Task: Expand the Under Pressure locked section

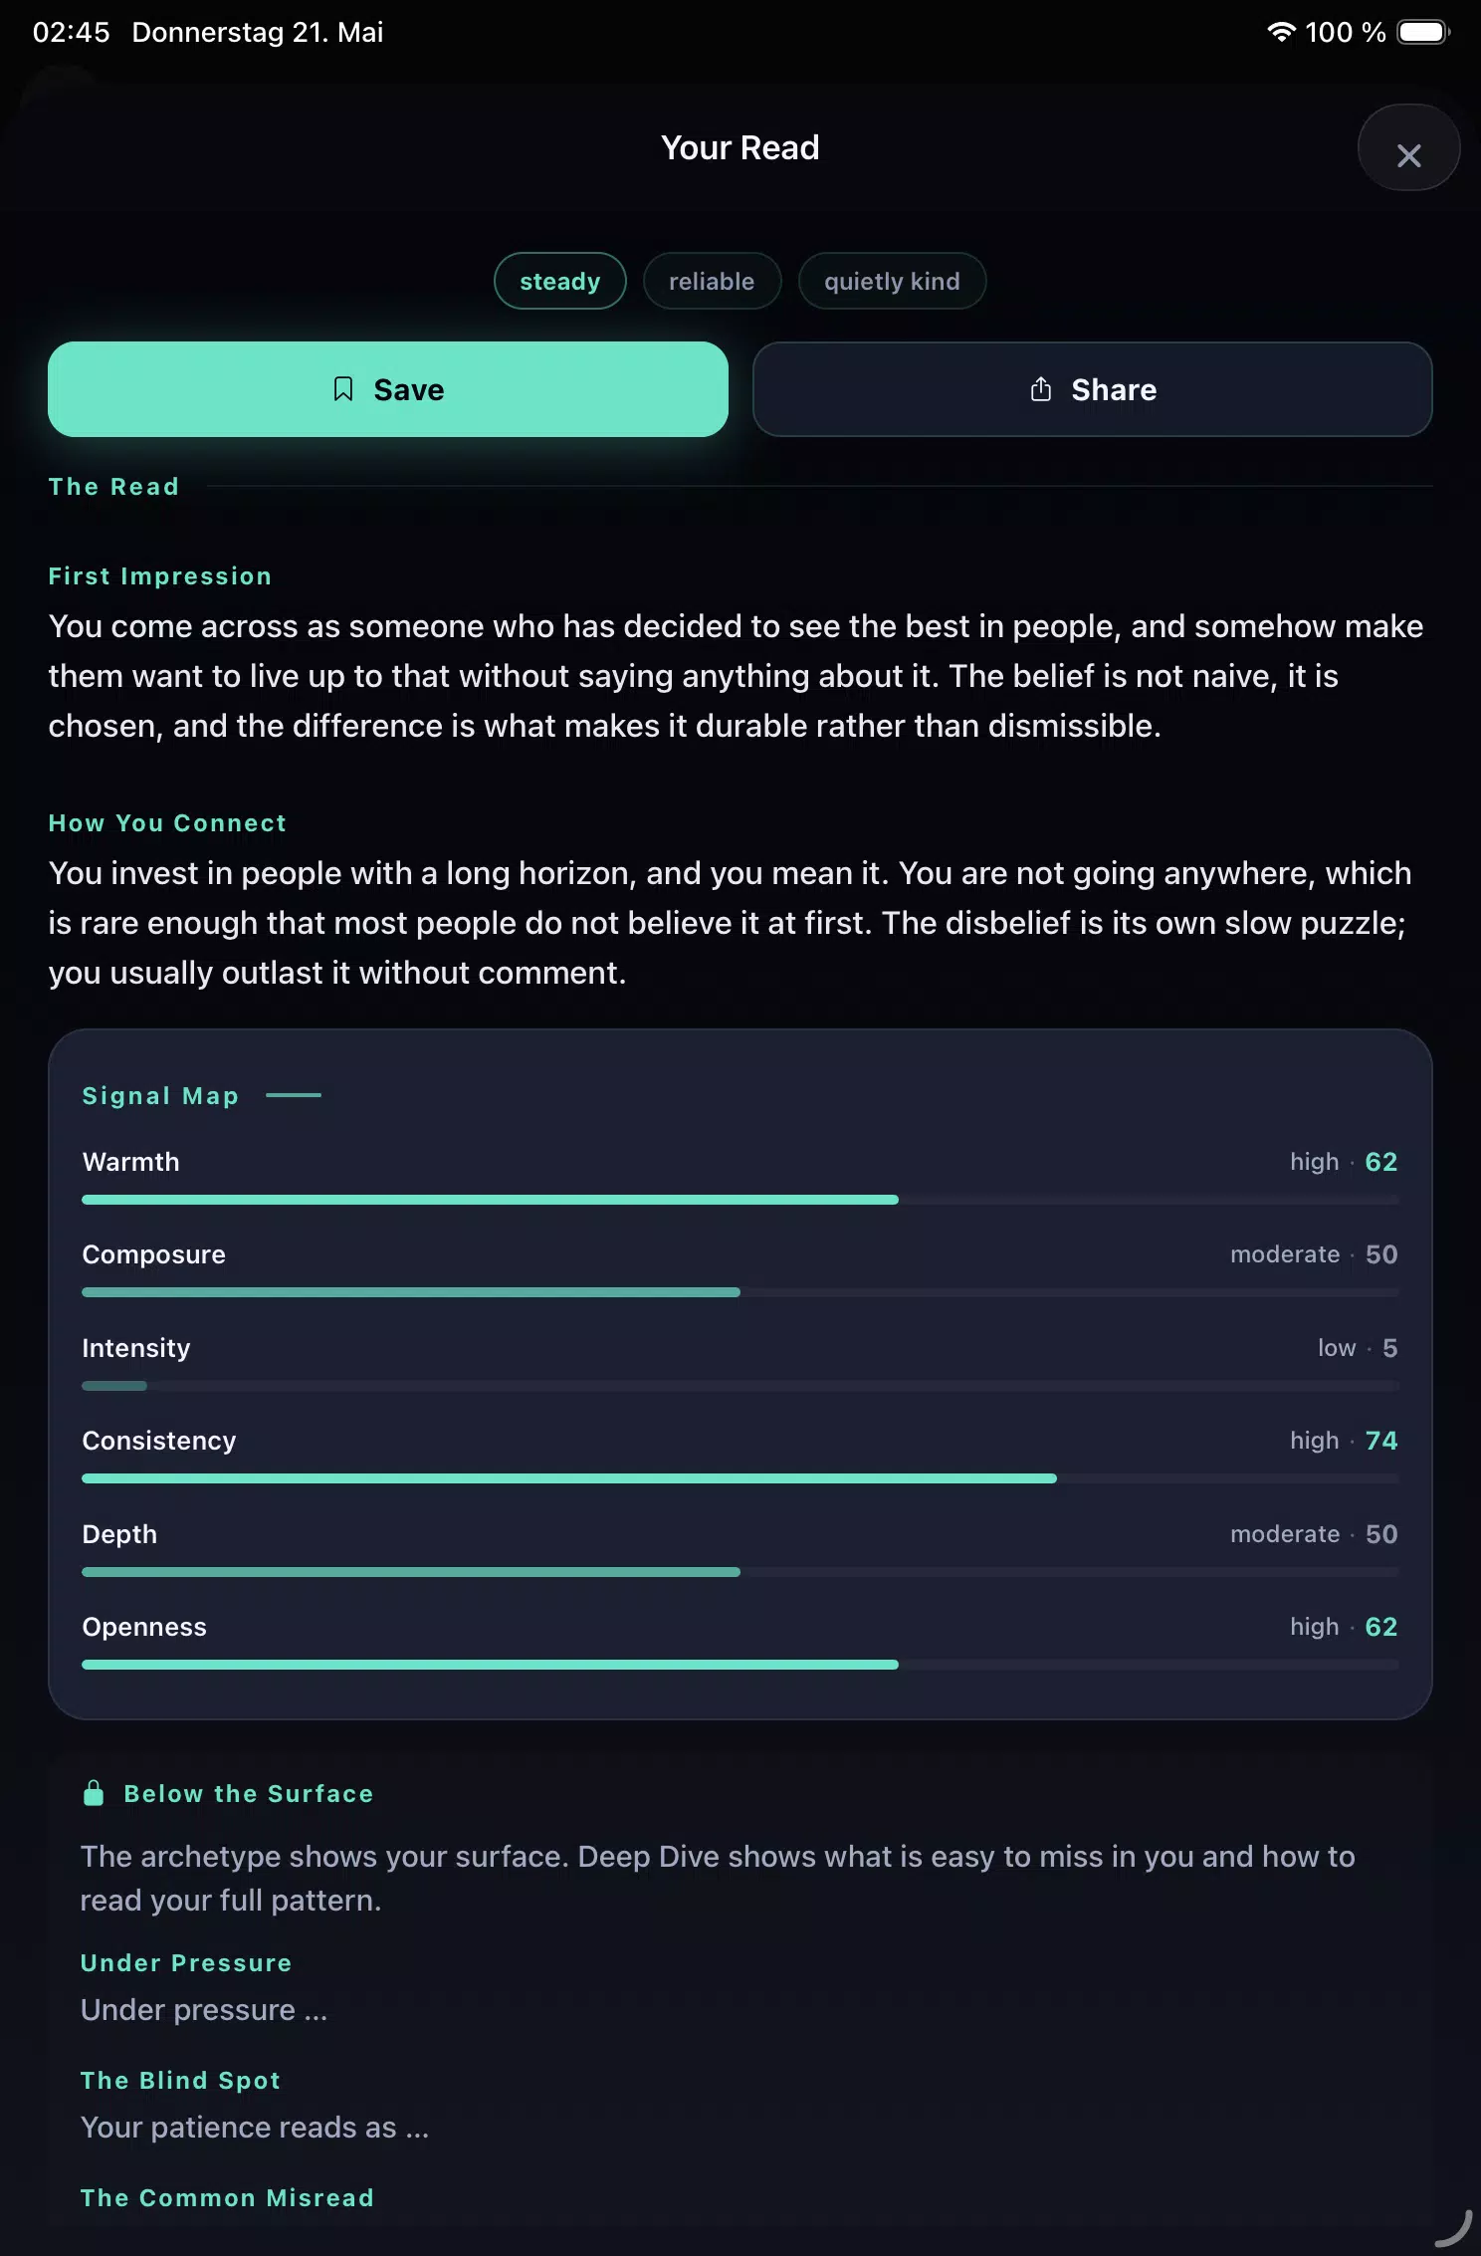Action: (x=186, y=1962)
